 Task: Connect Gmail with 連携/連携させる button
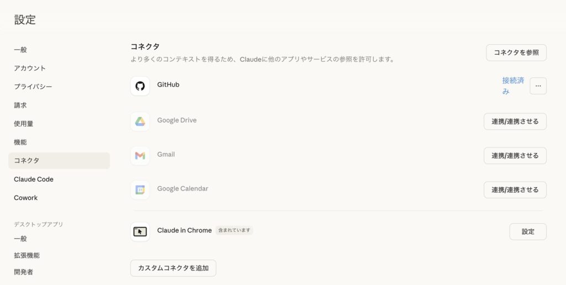[515, 156]
